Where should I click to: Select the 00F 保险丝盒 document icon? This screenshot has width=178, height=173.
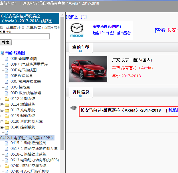click(x=7, y=76)
